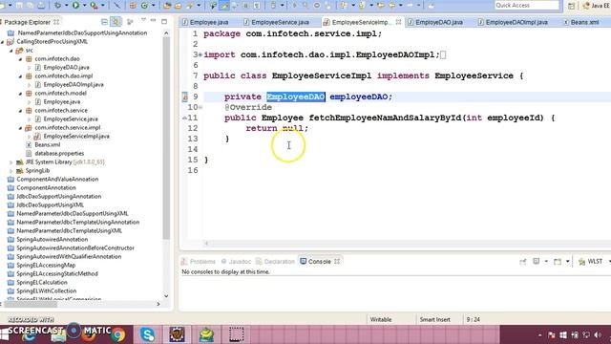Open the Declaration view tab

click(x=275, y=261)
